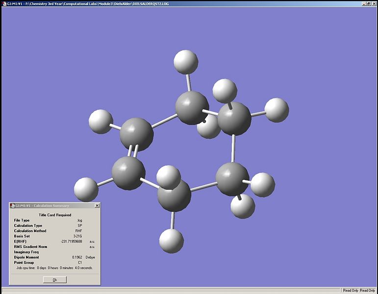Click the Point Group value C1

pos(79,263)
